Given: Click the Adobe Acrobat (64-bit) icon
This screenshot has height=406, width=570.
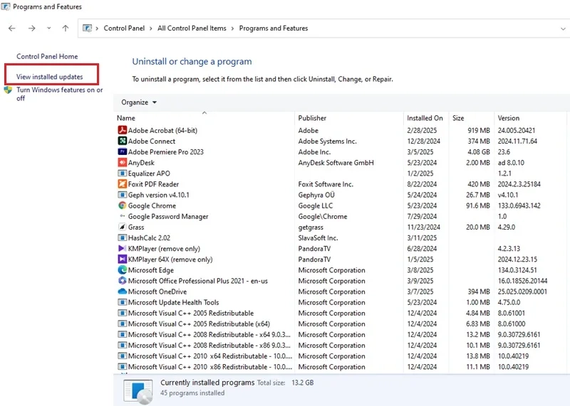Looking at the screenshot, I should tap(122, 130).
